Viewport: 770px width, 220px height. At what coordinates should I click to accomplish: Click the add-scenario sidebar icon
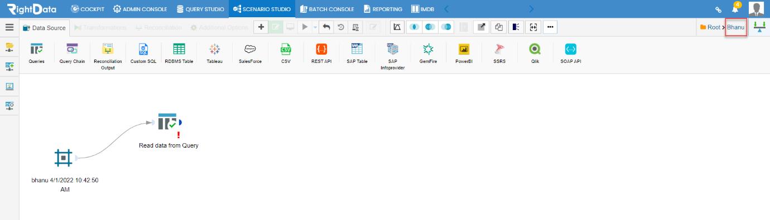pos(9,67)
